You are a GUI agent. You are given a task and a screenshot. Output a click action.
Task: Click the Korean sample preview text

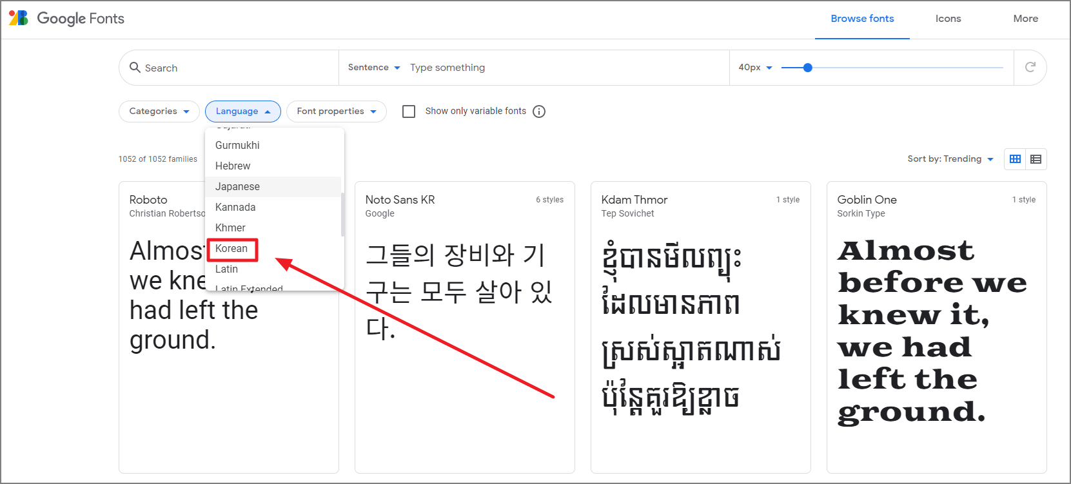coord(459,291)
